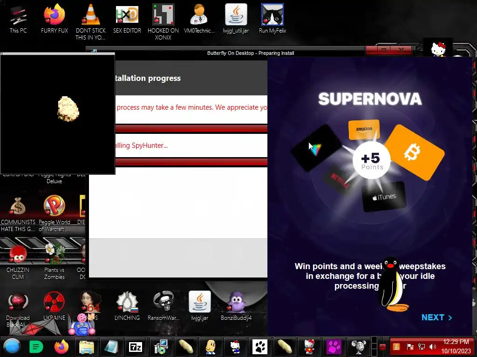Screen dimensions: 477x357
Task: Switch to the black paw taskbar icon
Action: (x=260, y=346)
